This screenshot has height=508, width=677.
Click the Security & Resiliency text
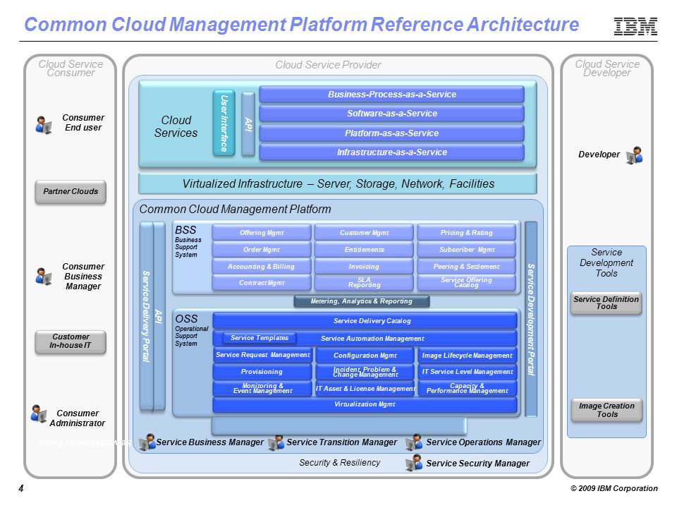tap(339, 463)
